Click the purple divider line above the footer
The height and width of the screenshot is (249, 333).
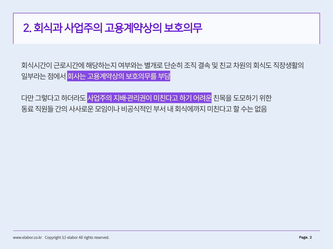click(x=166, y=231)
